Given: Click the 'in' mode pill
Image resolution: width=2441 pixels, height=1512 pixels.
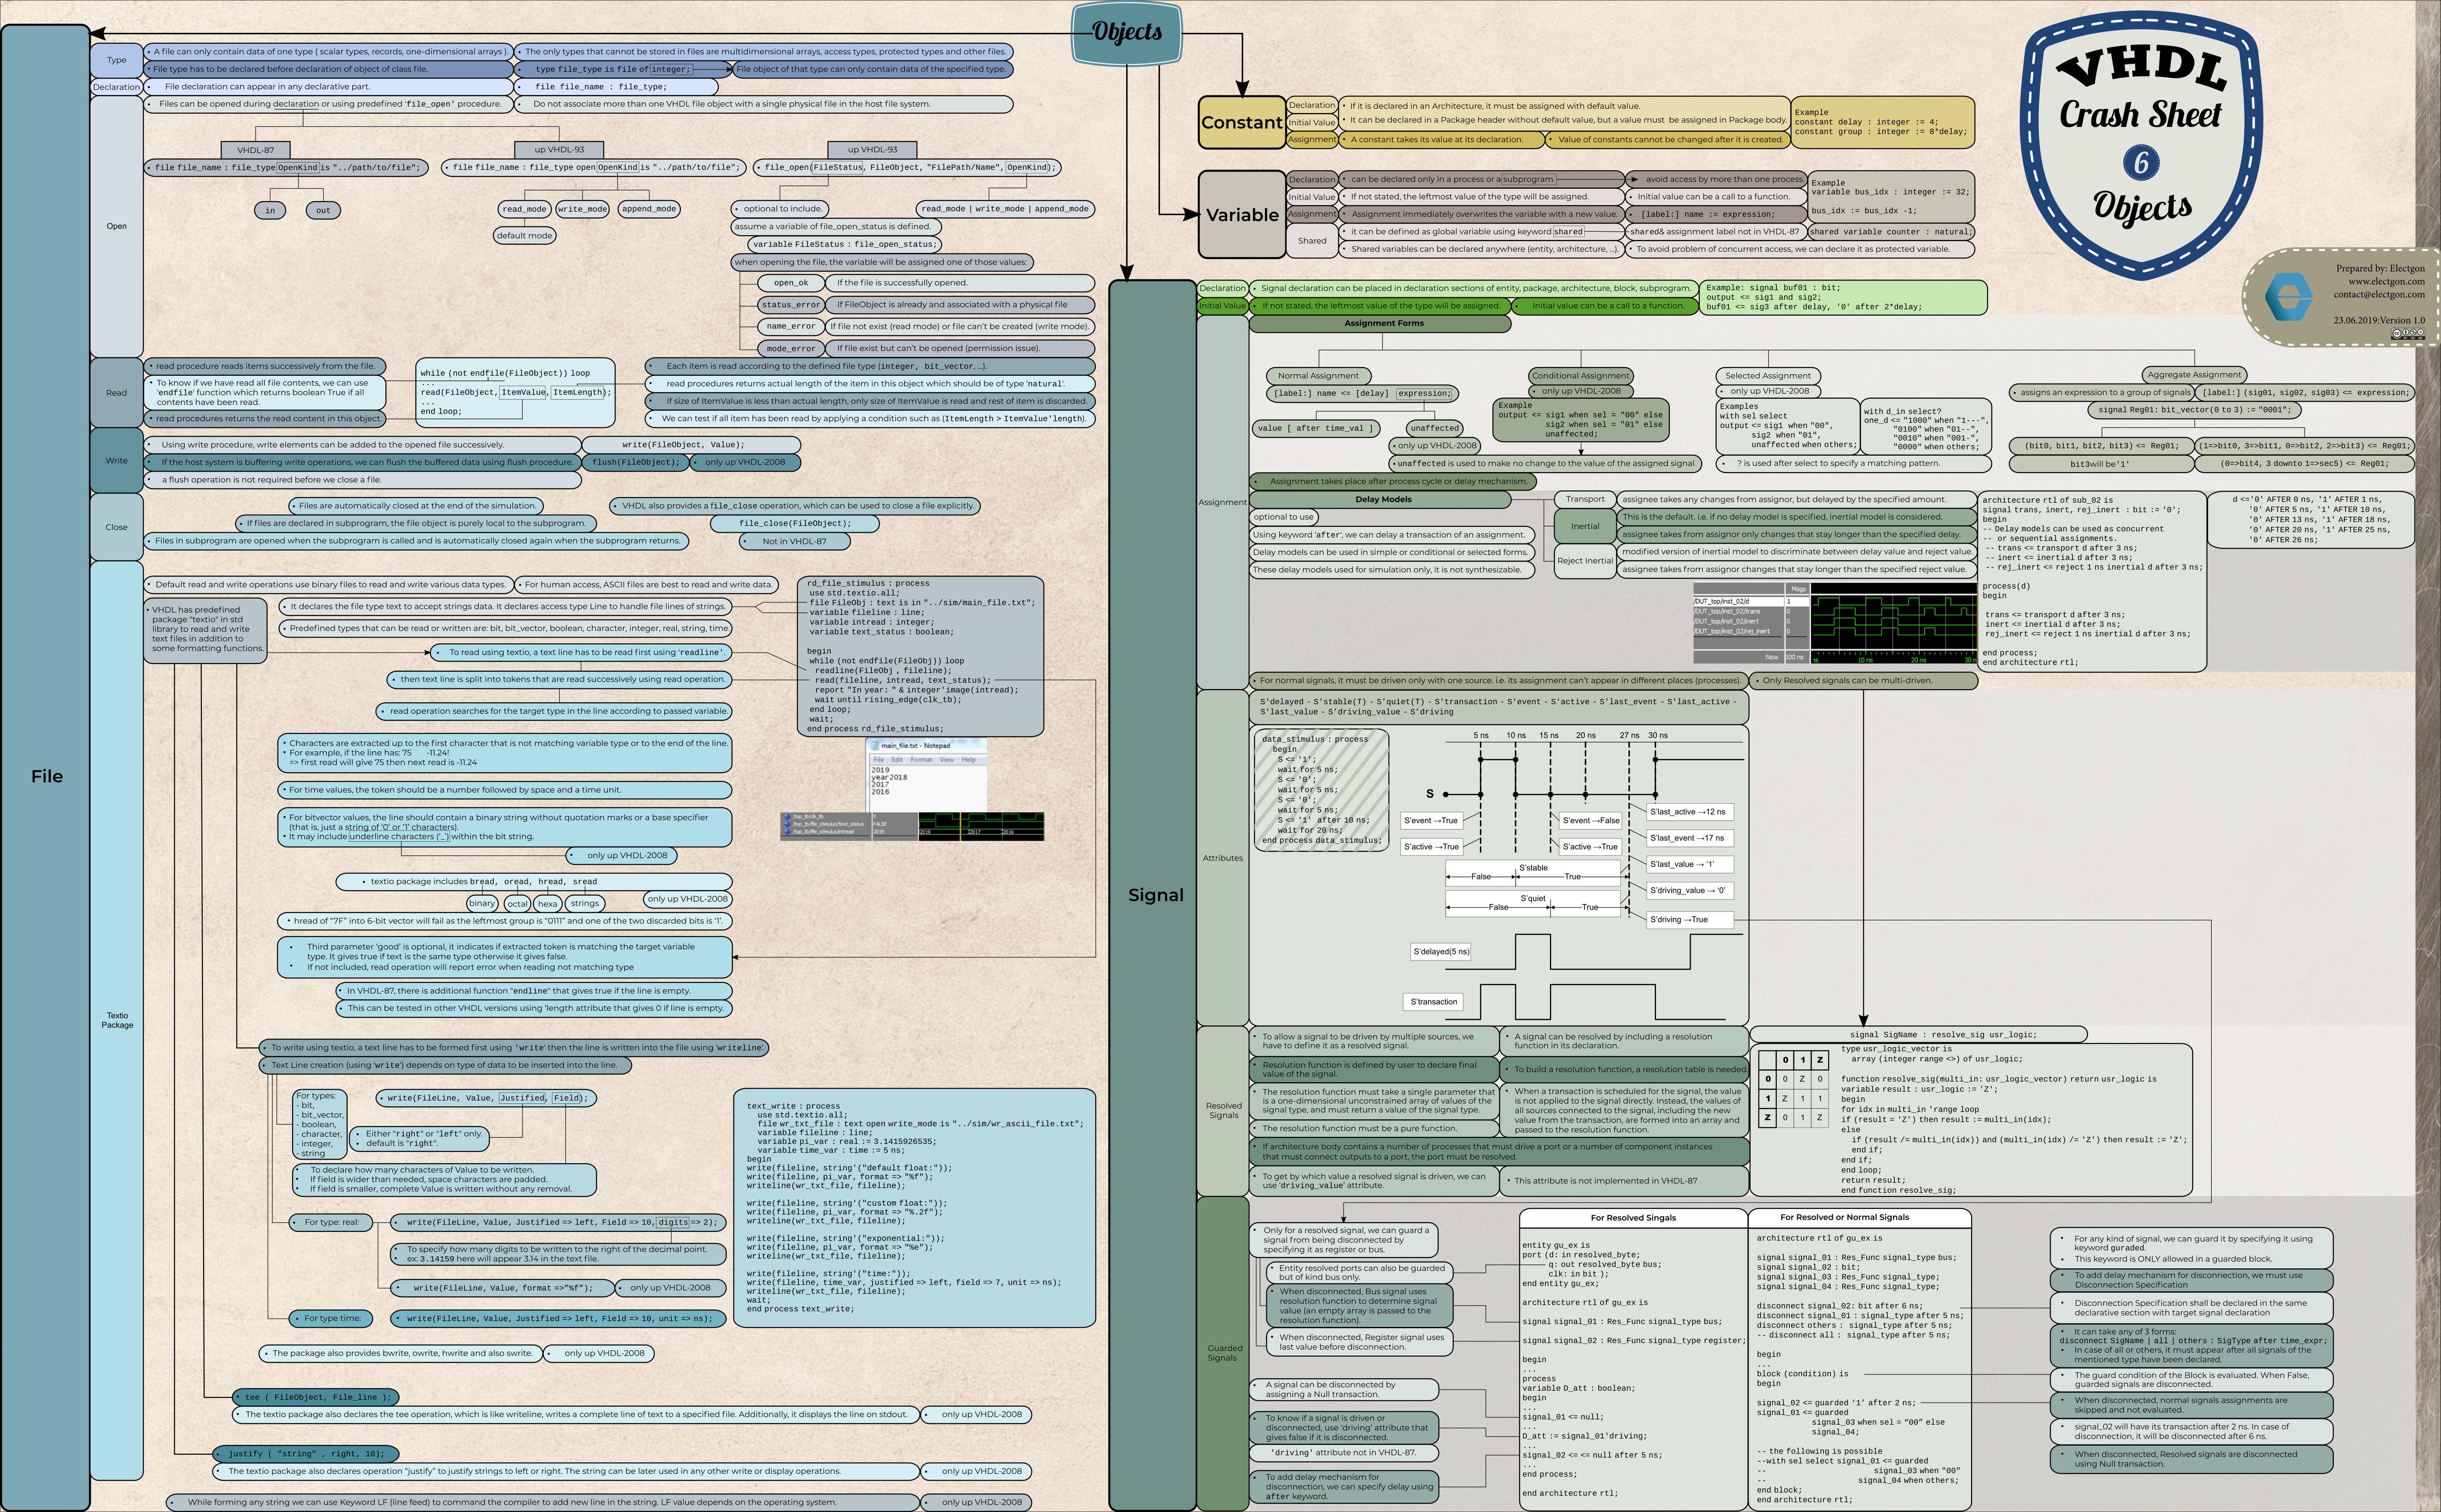Looking at the screenshot, I should click(270, 210).
